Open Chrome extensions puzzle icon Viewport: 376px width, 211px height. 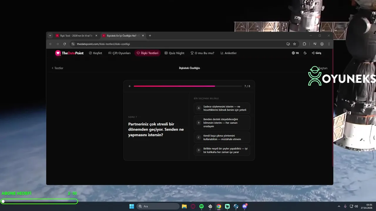point(304,44)
